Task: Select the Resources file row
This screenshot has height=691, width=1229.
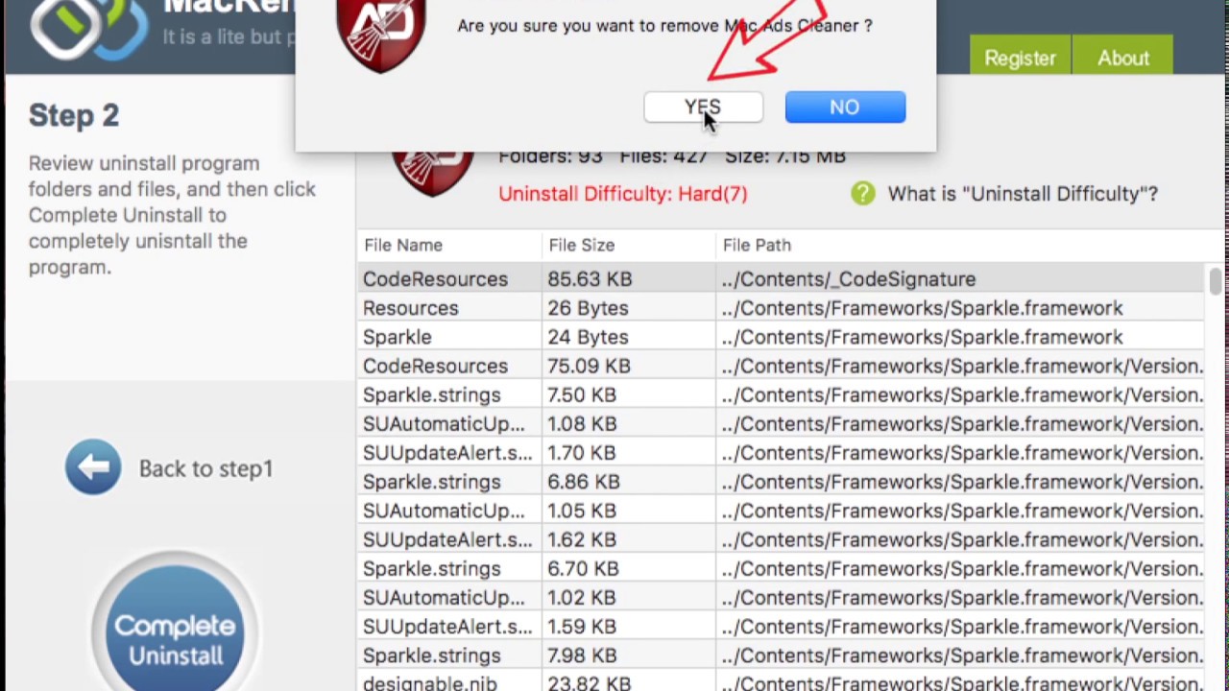Action: pyautogui.click(x=783, y=308)
